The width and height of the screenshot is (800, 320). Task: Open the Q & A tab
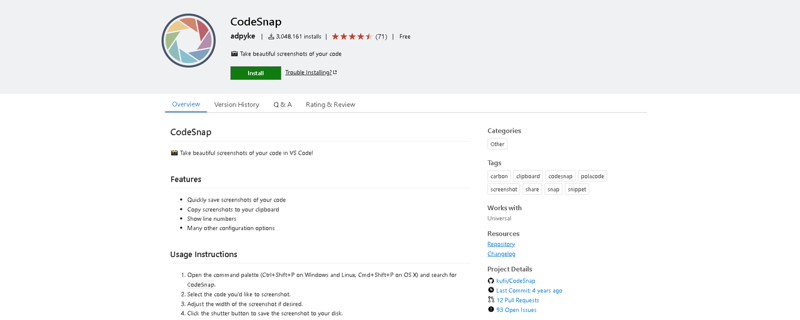pyautogui.click(x=282, y=105)
